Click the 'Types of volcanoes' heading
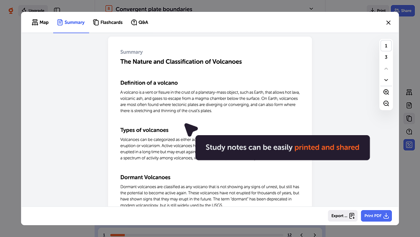 [144, 130]
